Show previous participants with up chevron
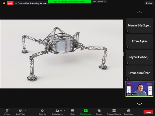The height and width of the screenshot is (116, 155). pos(139,12)
